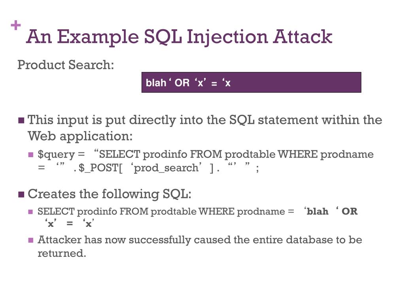This screenshot has height=304, width=405.
Task: Click the $query assignment code line
Action: [x=206, y=161]
